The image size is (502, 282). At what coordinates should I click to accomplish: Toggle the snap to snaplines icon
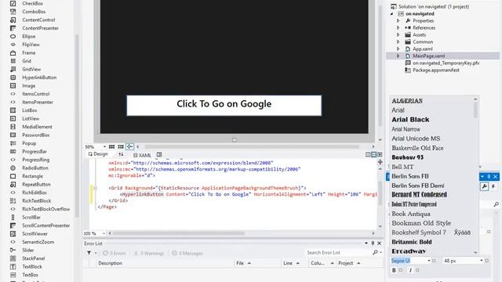pyautogui.click(x=129, y=146)
